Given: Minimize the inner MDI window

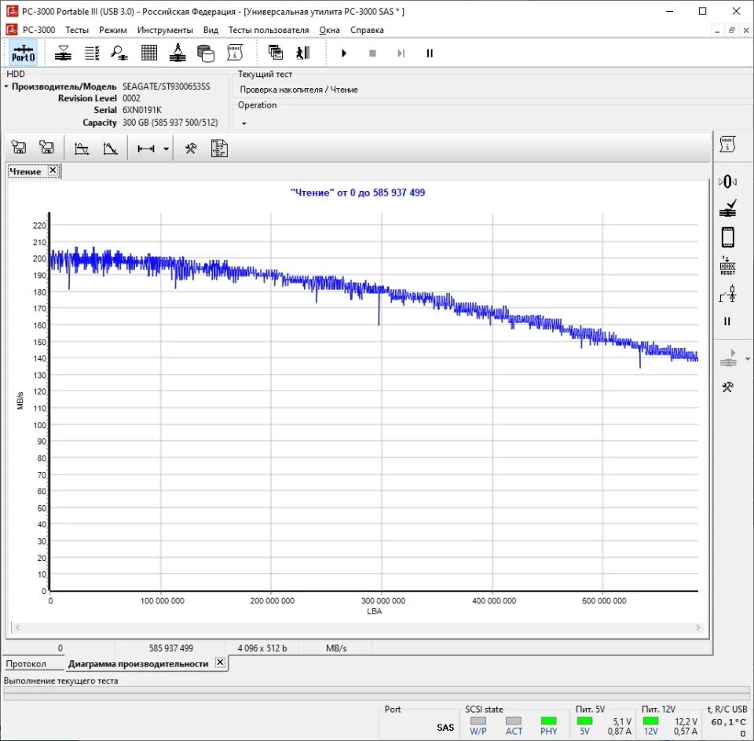Looking at the screenshot, I should [717, 30].
